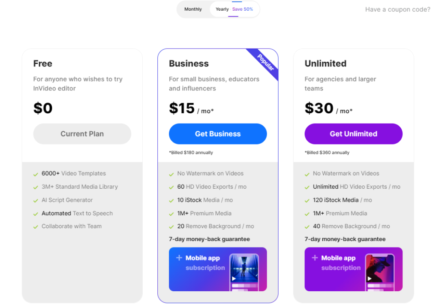Click the checkmark beside 6000+ Video Templates
The image size is (439, 305).
36,173
